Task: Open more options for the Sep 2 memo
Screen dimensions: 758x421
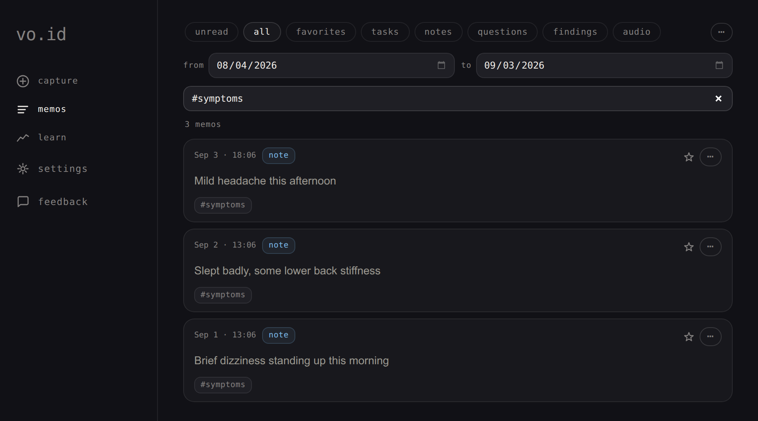Action: (x=711, y=247)
